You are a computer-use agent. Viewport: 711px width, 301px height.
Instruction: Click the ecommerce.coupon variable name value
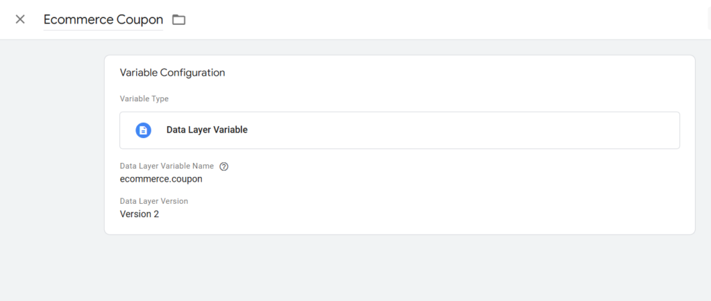[x=161, y=179]
